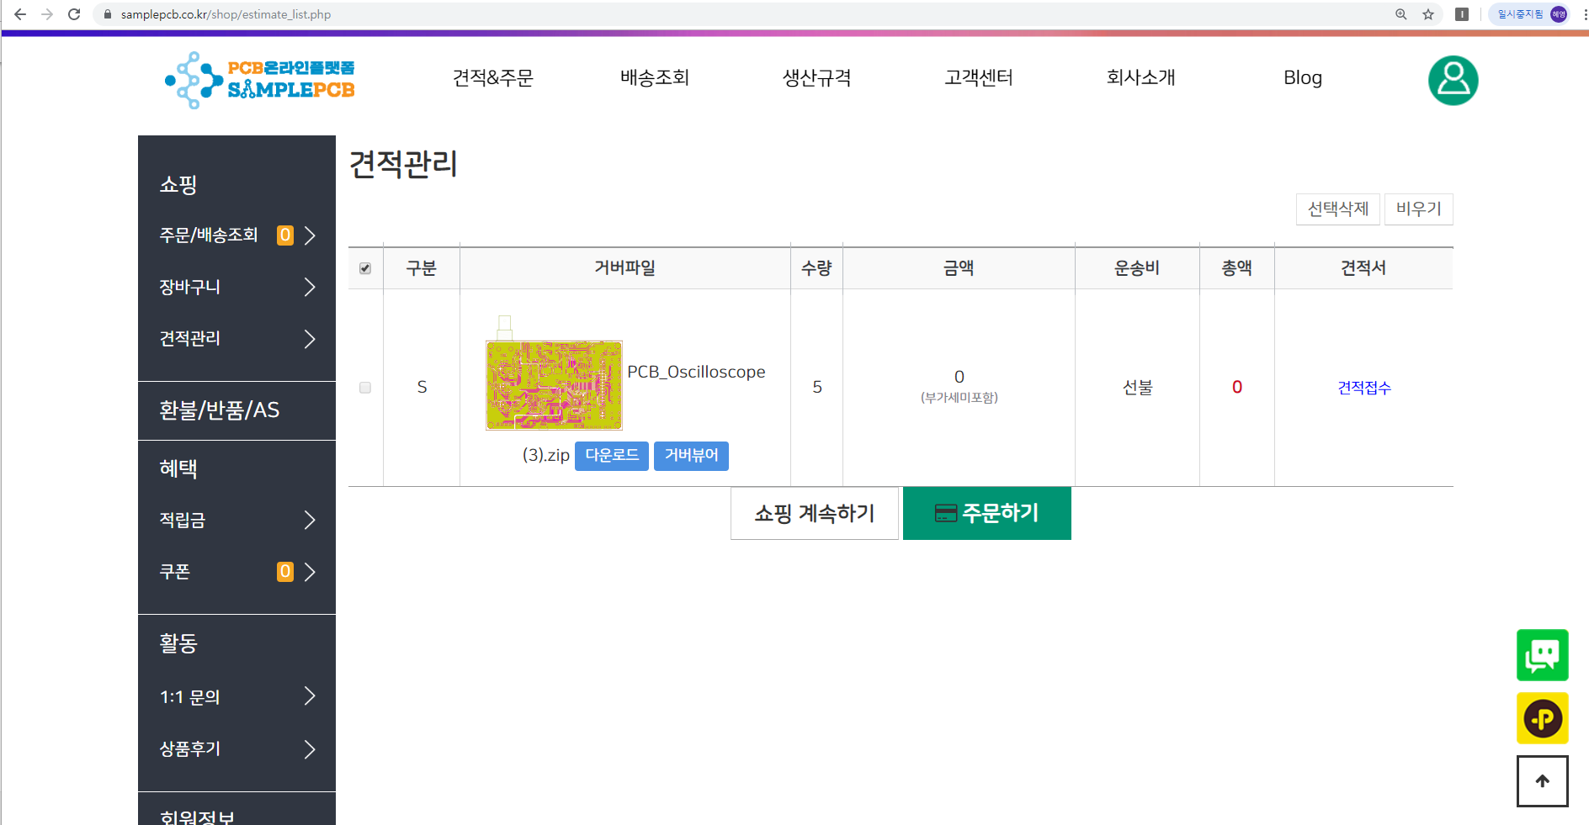Open the user profile avatar icon
This screenshot has width=1589, height=825.
(1453, 81)
